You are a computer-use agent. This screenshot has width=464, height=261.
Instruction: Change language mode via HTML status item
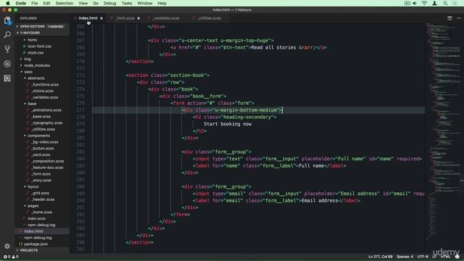pyautogui.click(x=445, y=257)
